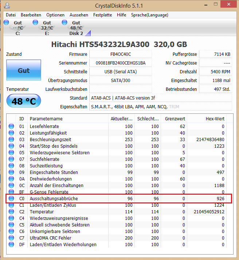Click the Standard field ATA8-ACS

point(161,98)
